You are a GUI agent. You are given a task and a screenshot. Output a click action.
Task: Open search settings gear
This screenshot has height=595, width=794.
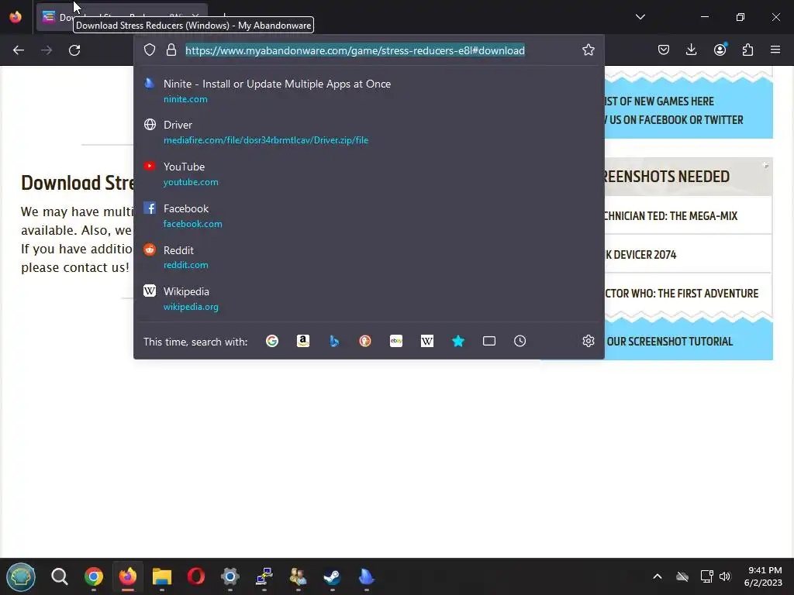click(588, 341)
